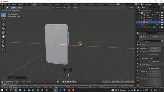This screenshot has width=164, height=92.
Task: Open the Render properties tab
Action: [x=138, y=42]
